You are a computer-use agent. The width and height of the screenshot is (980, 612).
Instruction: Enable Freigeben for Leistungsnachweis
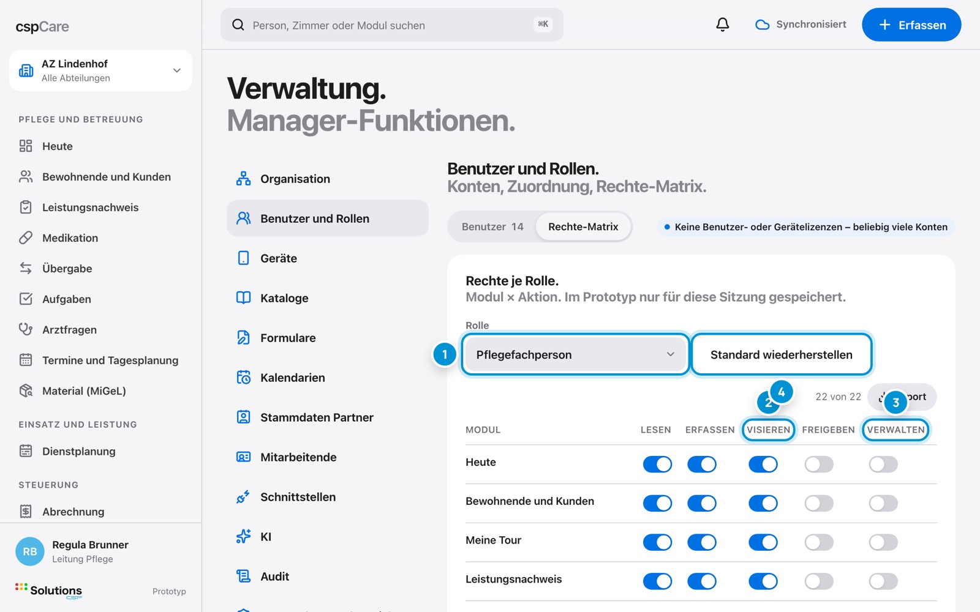[x=819, y=581]
